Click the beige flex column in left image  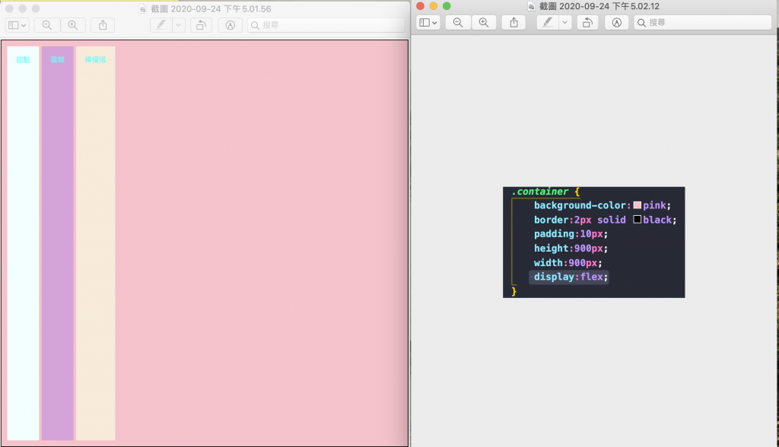click(x=95, y=243)
